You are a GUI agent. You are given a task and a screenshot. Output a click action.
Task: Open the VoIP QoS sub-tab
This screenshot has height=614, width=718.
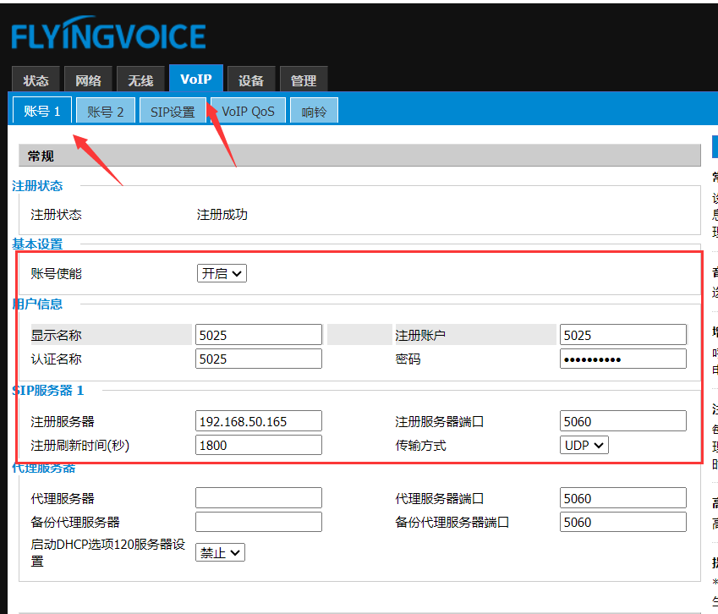(x=248, y=112)
